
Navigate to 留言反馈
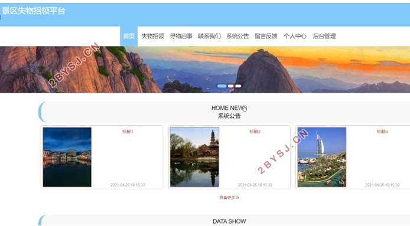pos(266,36)
